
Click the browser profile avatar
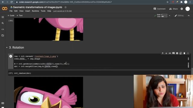coord(186,2)
